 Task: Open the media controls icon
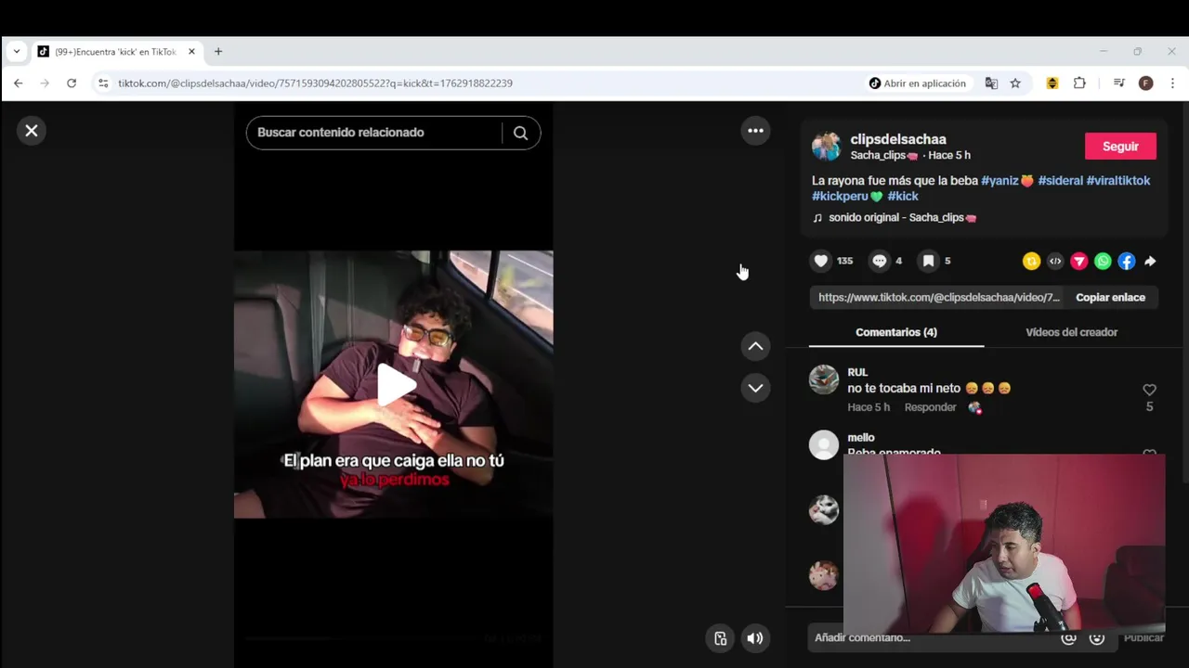[x=1119, y=83]
